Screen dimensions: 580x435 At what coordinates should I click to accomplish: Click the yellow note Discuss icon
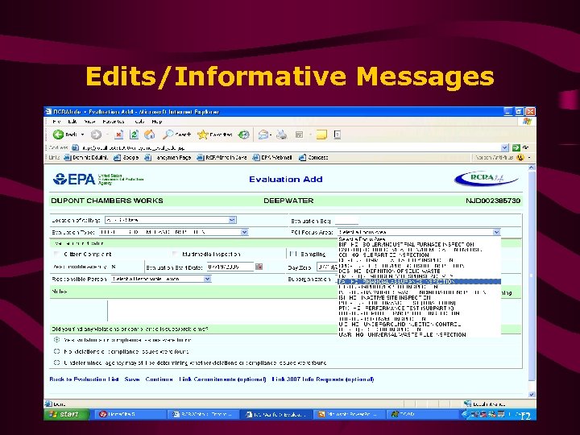pos(321,135)
